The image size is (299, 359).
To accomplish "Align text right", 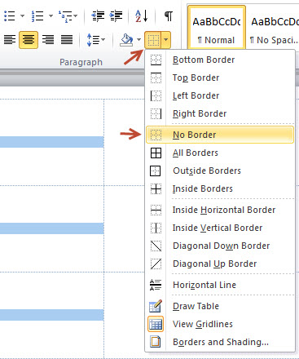I will coord(48,40).
